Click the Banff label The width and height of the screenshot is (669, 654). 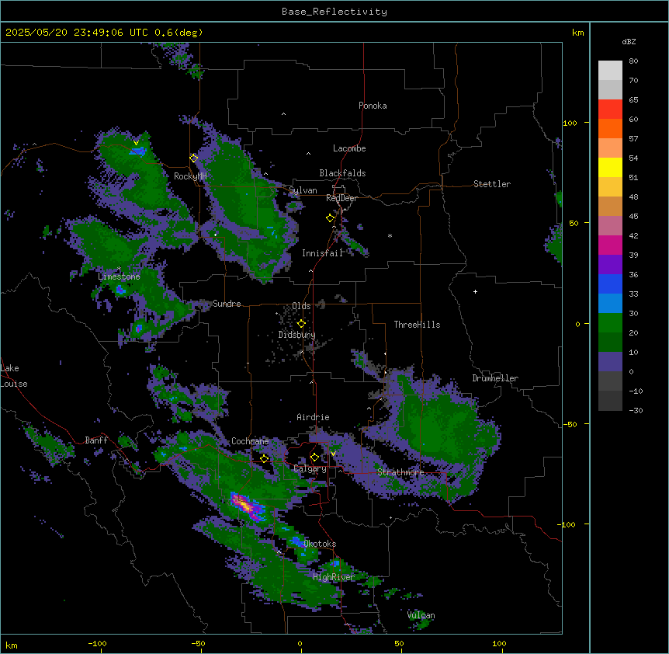pyautogui.click(x=96, y=440)
